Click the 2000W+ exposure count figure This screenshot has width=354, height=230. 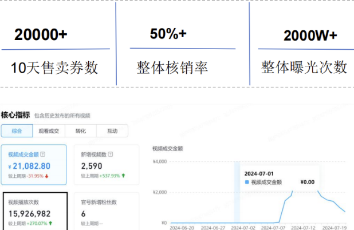[310, 35]
